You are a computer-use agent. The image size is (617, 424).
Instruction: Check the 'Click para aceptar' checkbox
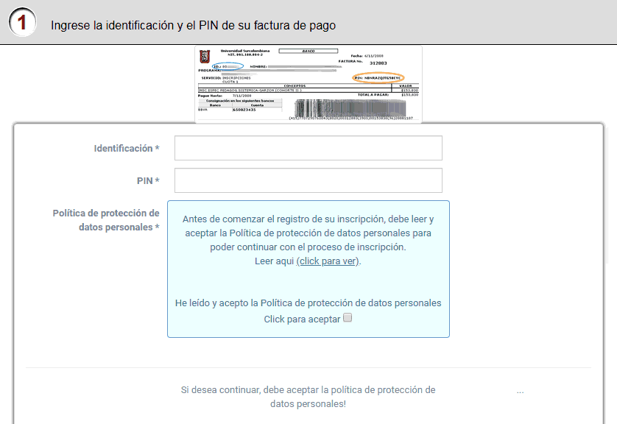348,318
